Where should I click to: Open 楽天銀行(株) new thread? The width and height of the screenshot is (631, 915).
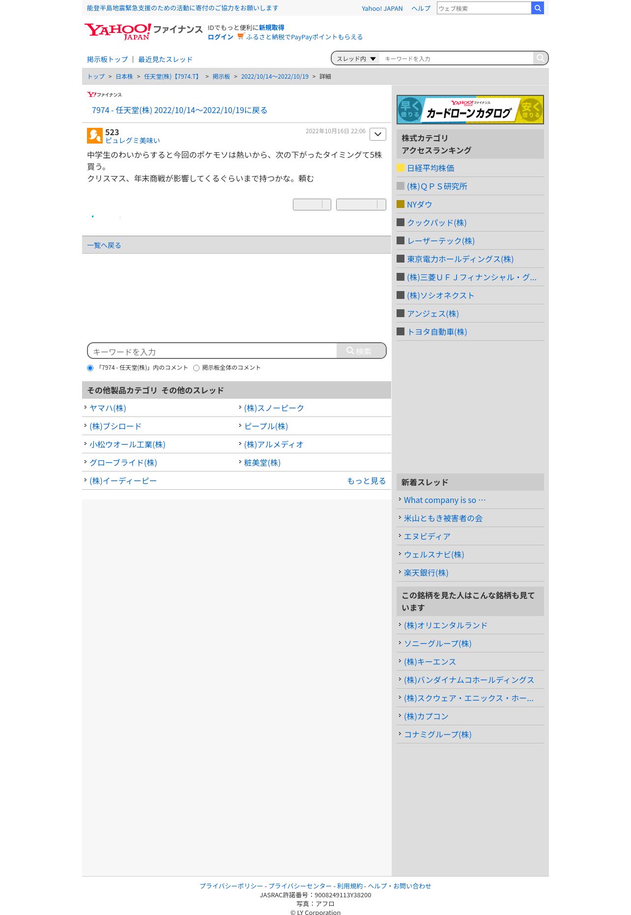(x=426, y=573)
